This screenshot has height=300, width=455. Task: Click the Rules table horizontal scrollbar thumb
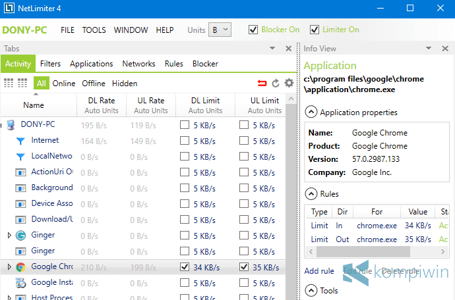(363, 251)
